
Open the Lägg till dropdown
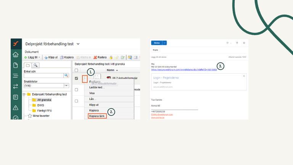pyautogui.click(x=32, y=57)
